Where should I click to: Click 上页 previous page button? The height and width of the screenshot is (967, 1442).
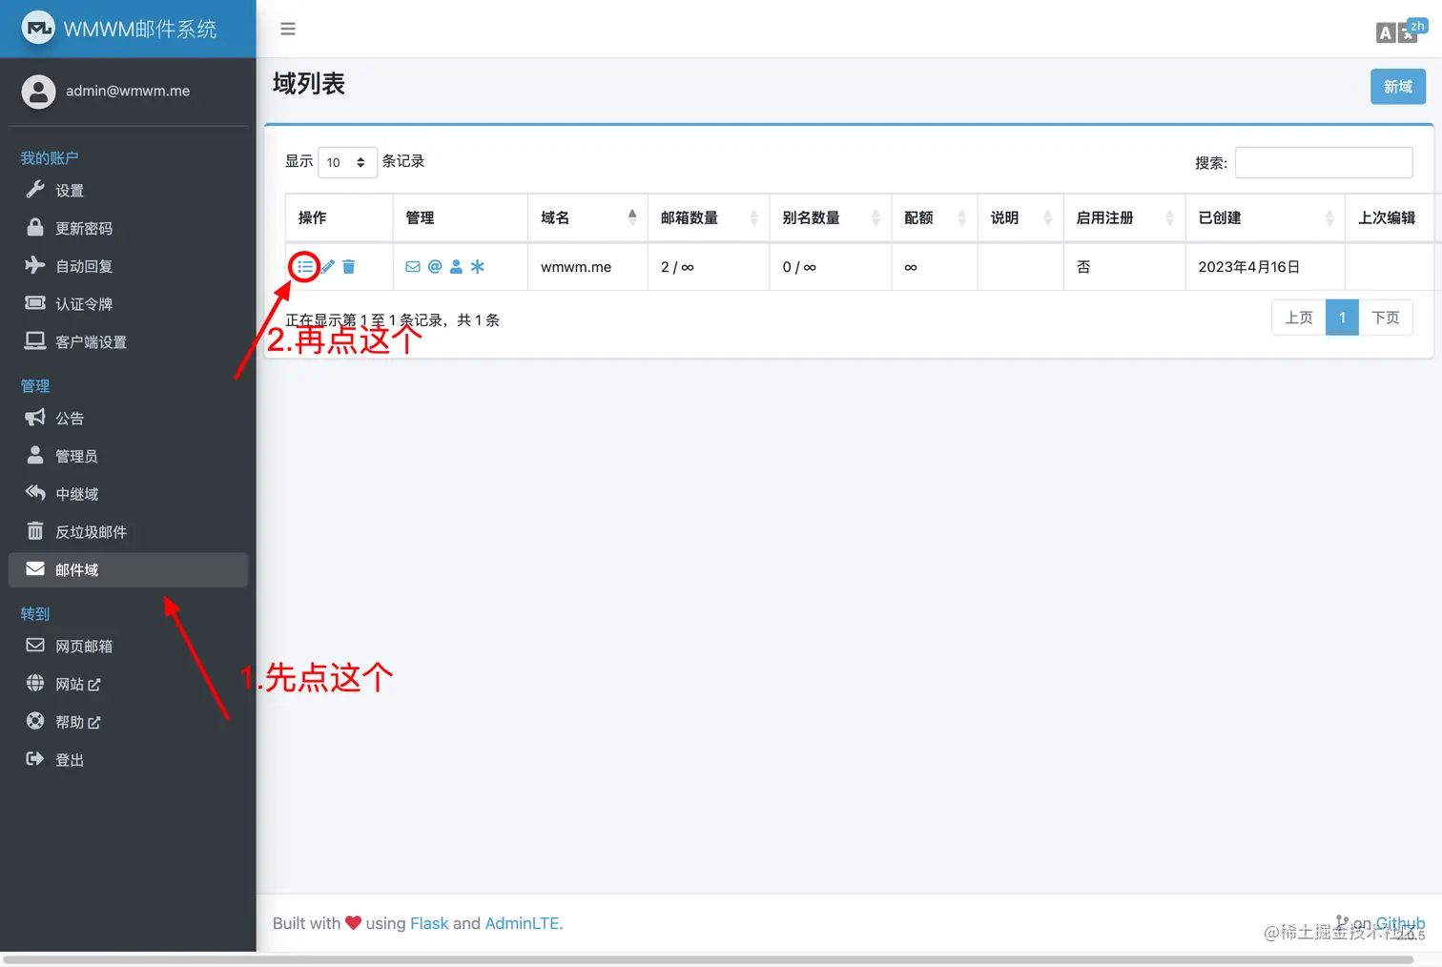coord(1299,318)
